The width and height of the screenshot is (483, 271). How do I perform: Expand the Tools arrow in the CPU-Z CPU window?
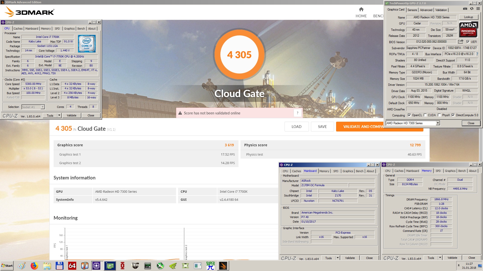[x=59, y=115]
